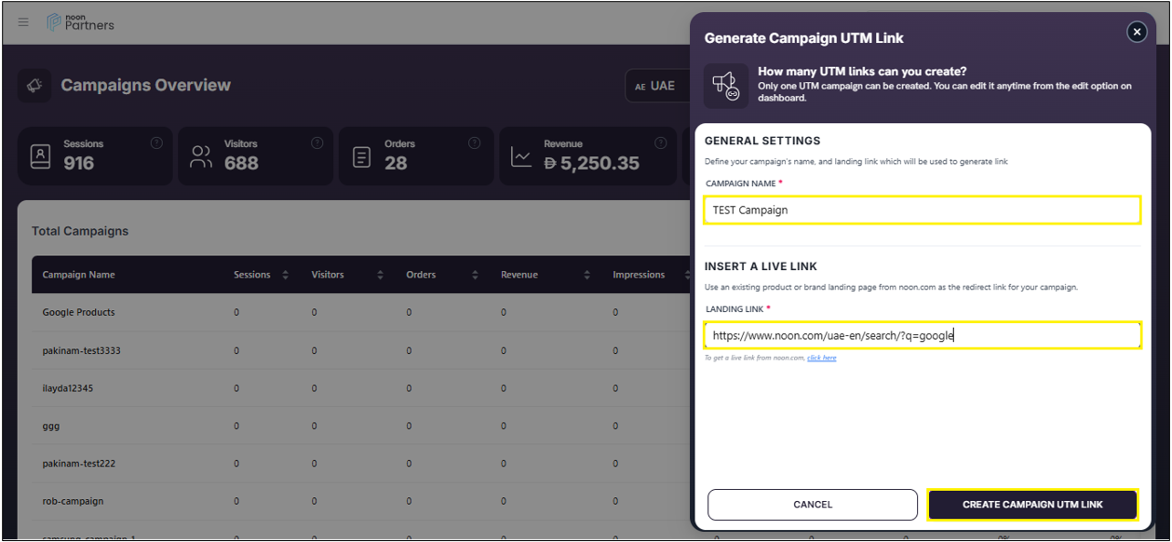Screen dimensions: 1172x542
Task: Sort table by Revenue column
Action: pyautogui.click(x=586, y=275)
